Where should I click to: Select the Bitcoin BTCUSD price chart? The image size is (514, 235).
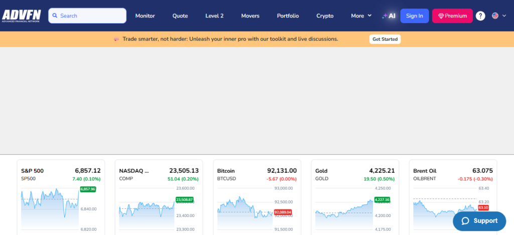(257, 206)
